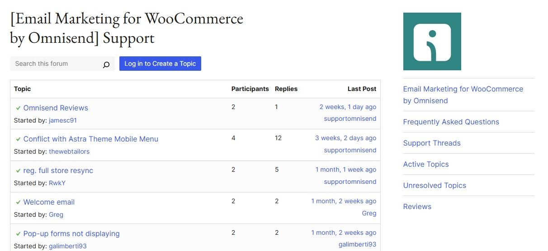The height and width of the screenshot is (251, 548).
Task: Click the resolved checkmark beside Pop-up forms not displaying
Action: click(18, 234)
